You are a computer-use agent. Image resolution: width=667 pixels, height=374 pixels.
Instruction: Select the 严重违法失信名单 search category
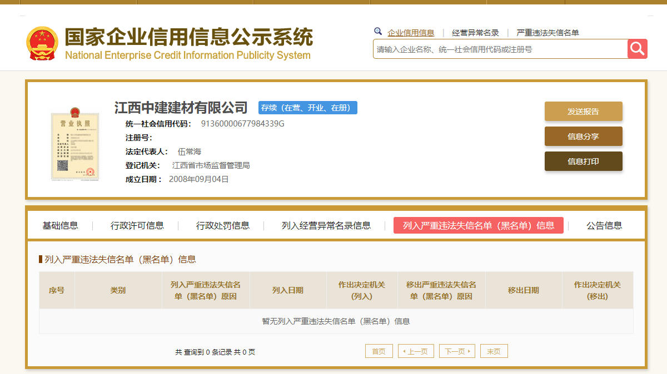547,33
